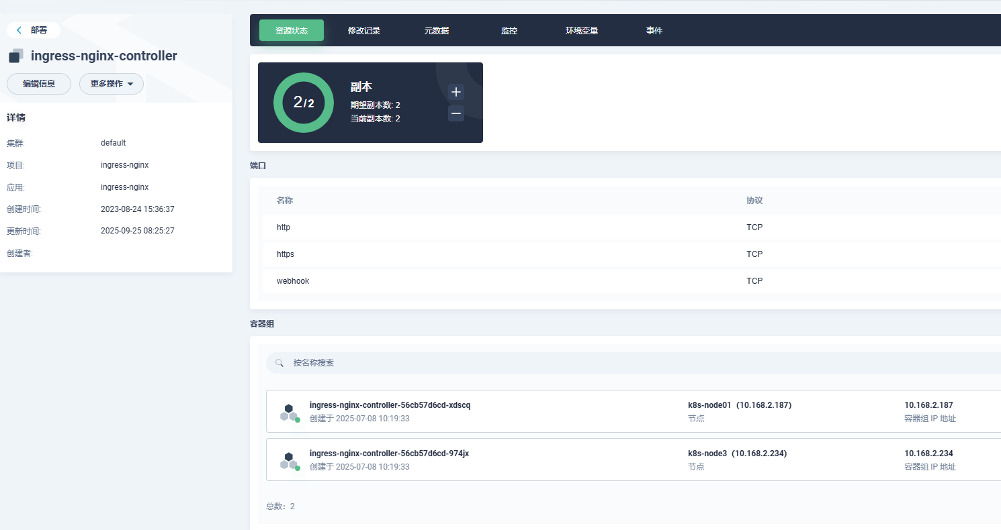Switch to the 修改记录 tab
The height and width of the screenshot is (530, 1001).
point(364,31)
